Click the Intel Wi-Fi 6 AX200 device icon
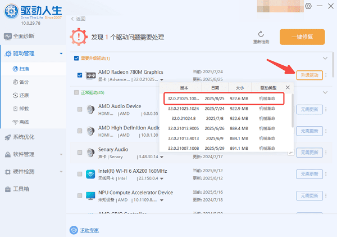The width and height of the screenshot is (337, 237). pyautogui.click(x=90, y=174)
